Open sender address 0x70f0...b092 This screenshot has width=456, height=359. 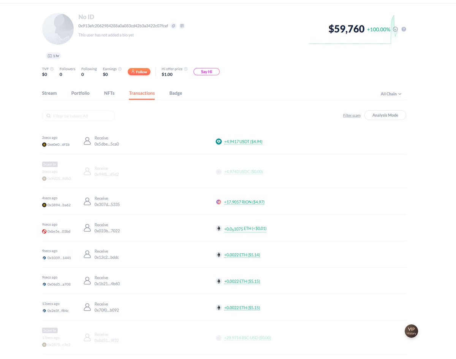107,310
